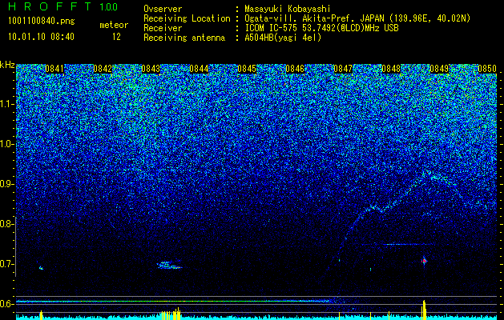The image size is (504, 320).
Task: Click the 0844 time marker
Action: 199,69
